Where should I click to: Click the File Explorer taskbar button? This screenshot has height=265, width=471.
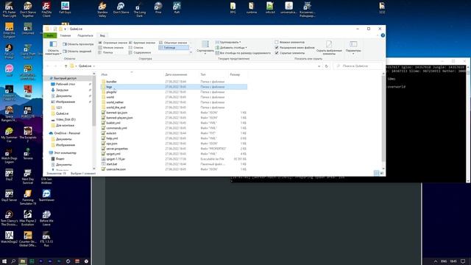pyautogui.click(x=23, y=261)
